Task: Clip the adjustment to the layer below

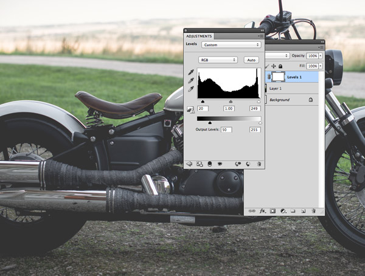Action: tap(210, 164)
